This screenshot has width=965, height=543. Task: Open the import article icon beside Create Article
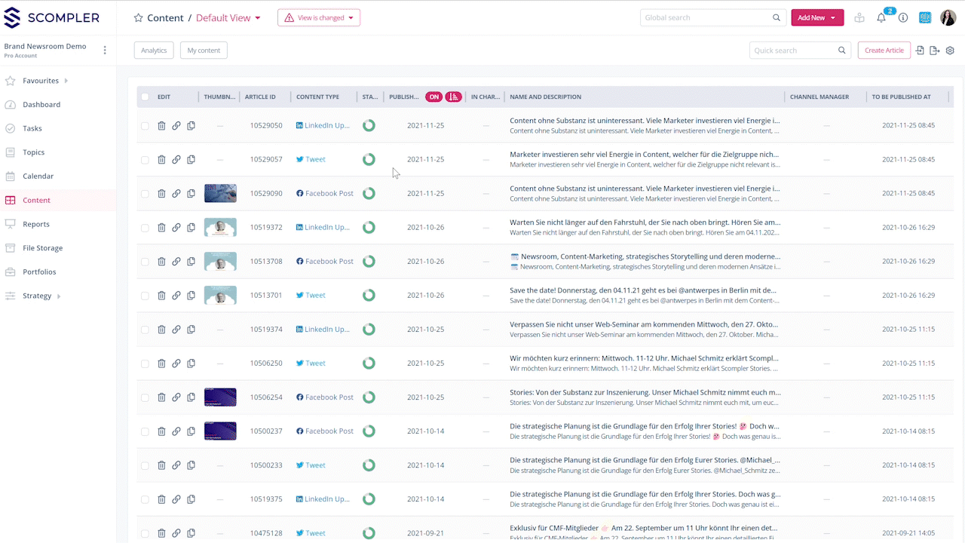coord(921,50)
